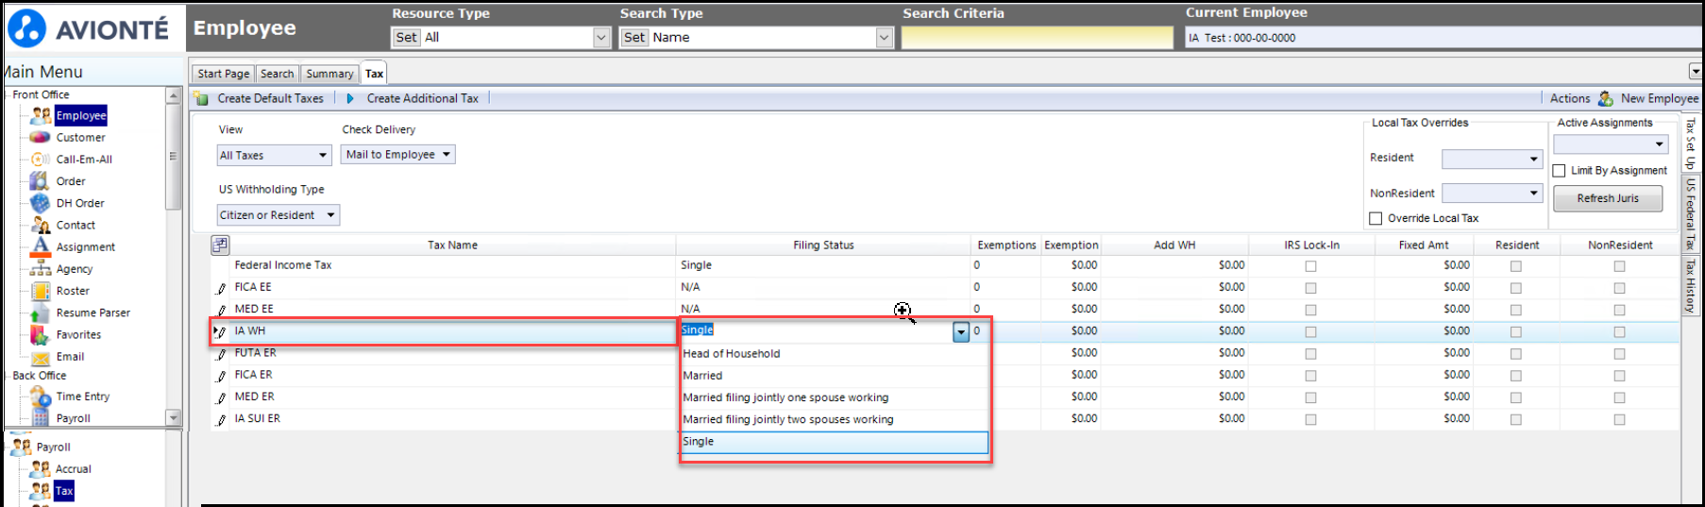Image resolution: width=1705 pixels, height=507 pixels.
Task: Open the Contact icon
Action: click(x=40, y=225)
